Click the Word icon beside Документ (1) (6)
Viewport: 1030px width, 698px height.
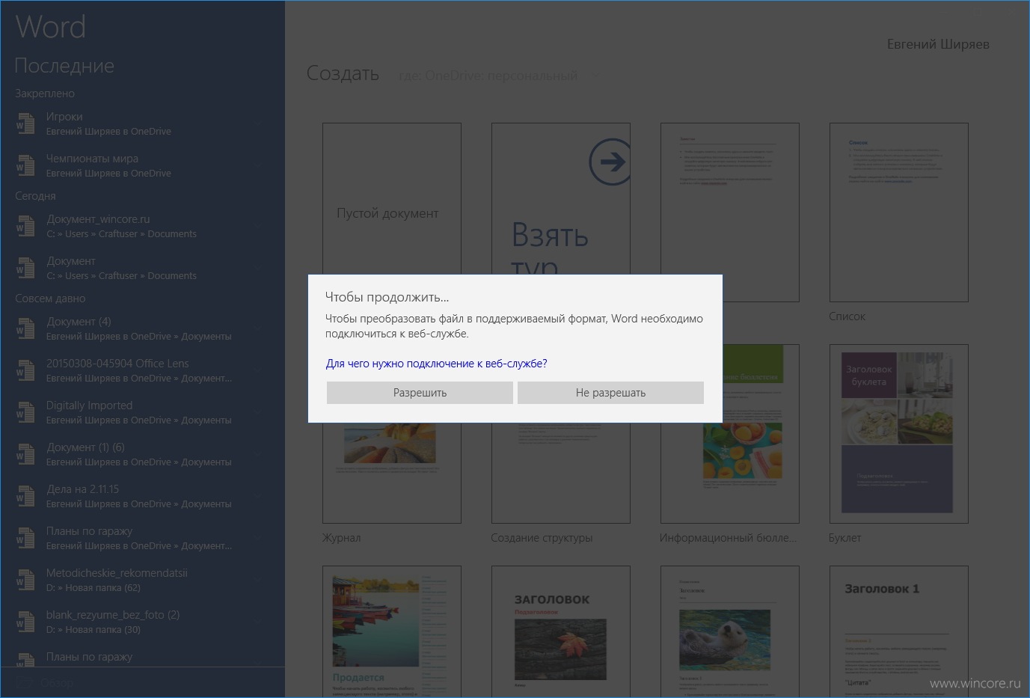pyautogui.click(x=25, y=454)
